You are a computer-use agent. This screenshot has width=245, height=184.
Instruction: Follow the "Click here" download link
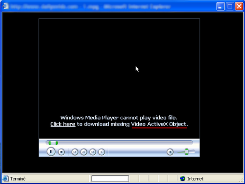coord(63,124)
